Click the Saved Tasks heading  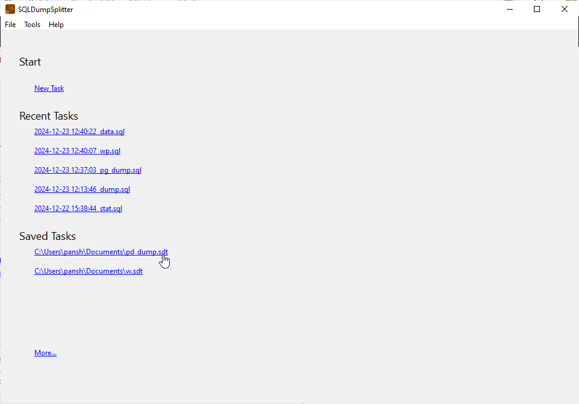click(x=48, y=236)
